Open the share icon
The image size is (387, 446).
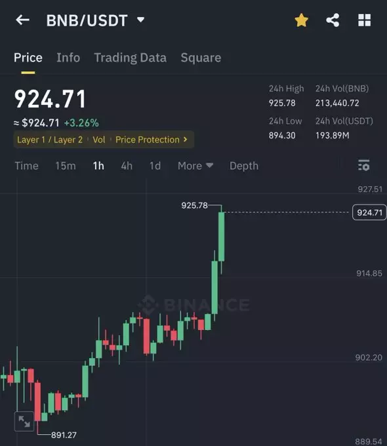(333, 20)
